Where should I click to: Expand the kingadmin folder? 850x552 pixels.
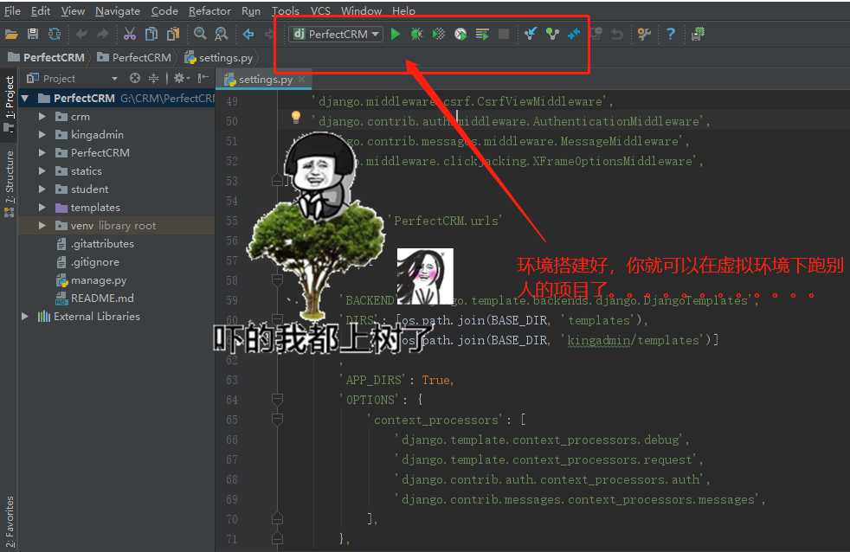pyautogui.click(x=42, y=134)
